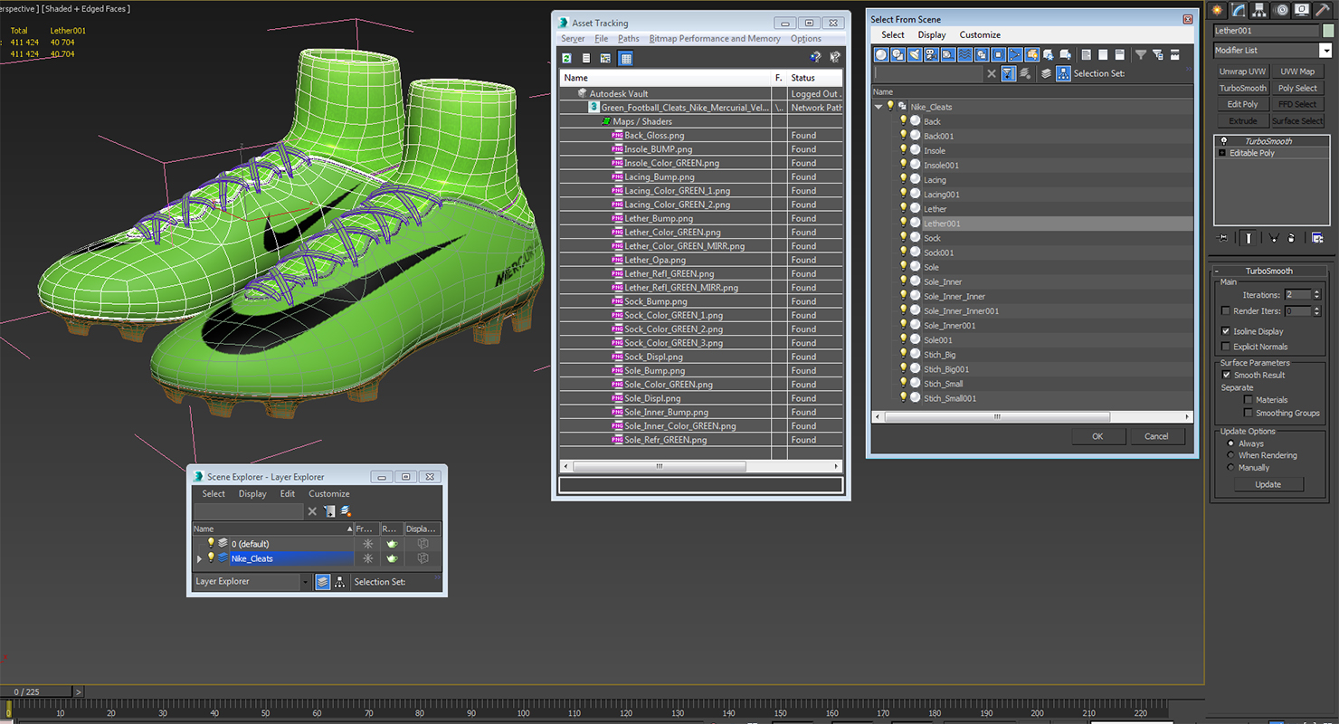Screen dimensions: 1339x724
Task: Click Configure Modifier Sets icon
Action: point(1317,238)
